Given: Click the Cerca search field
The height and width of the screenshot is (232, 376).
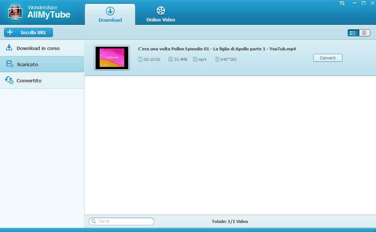Looking at the screenshot, I should 121,221.
